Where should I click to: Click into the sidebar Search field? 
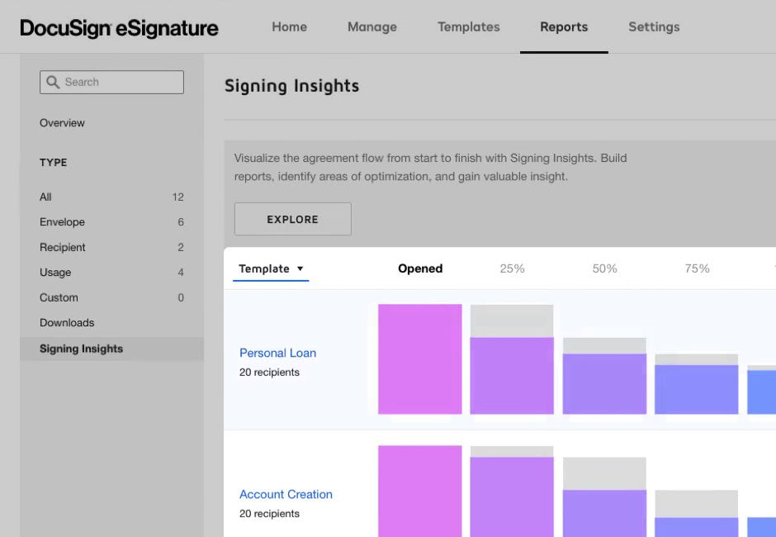tap(120, 82)
